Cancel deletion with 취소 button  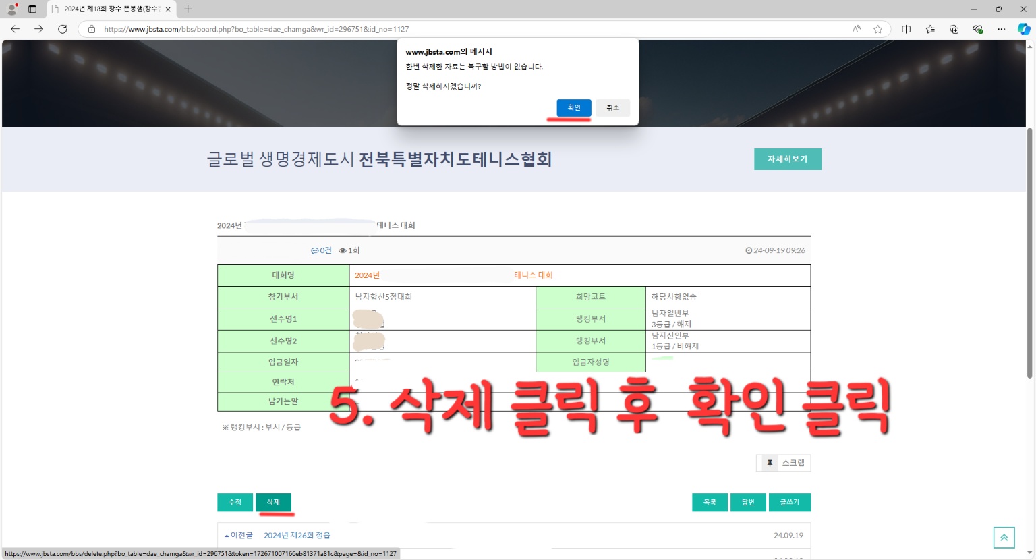[612, 108]
